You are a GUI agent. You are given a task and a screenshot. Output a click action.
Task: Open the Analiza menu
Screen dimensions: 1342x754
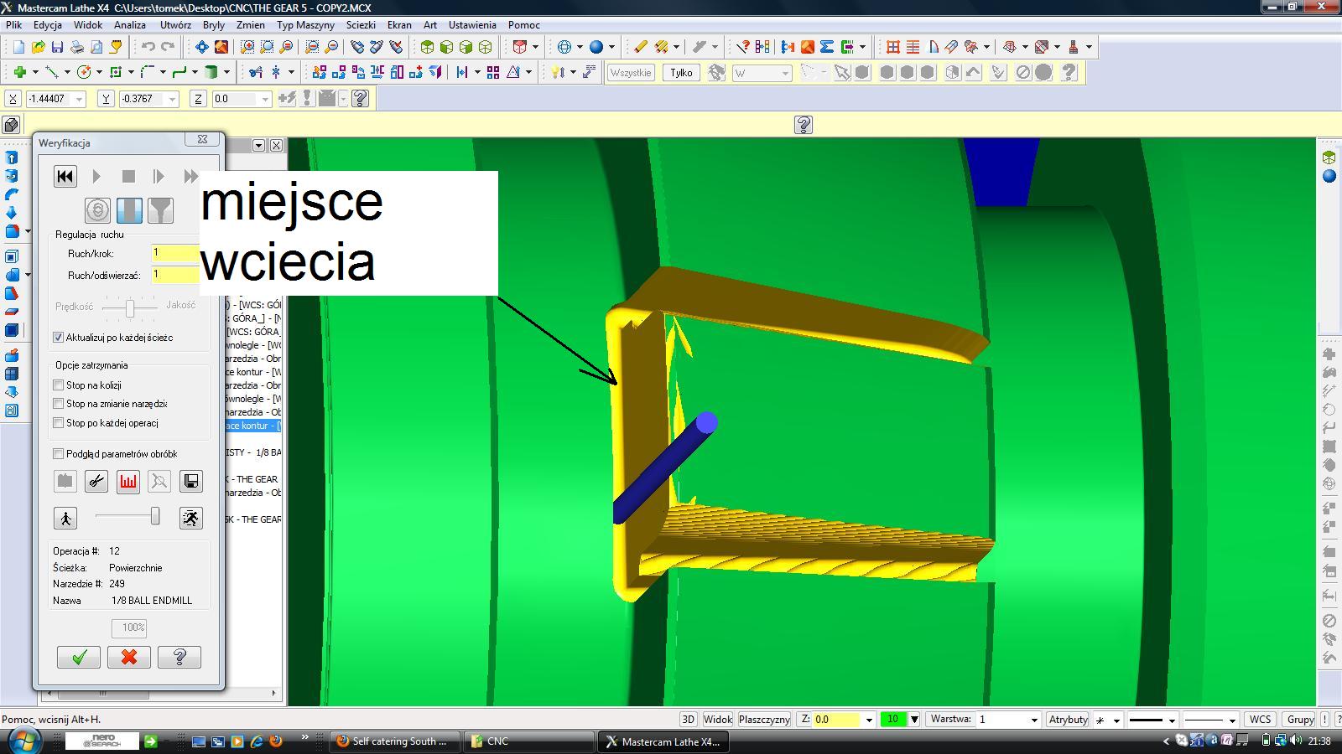point(130,25)
